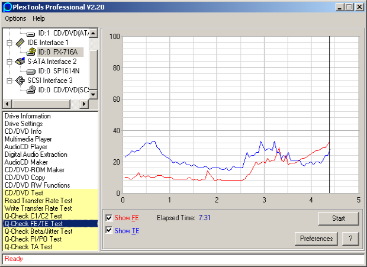The image size is (367, 267).
Task: Toggle the Show FE checkbox
Action: pyautogui.click(x=109, y=218)
